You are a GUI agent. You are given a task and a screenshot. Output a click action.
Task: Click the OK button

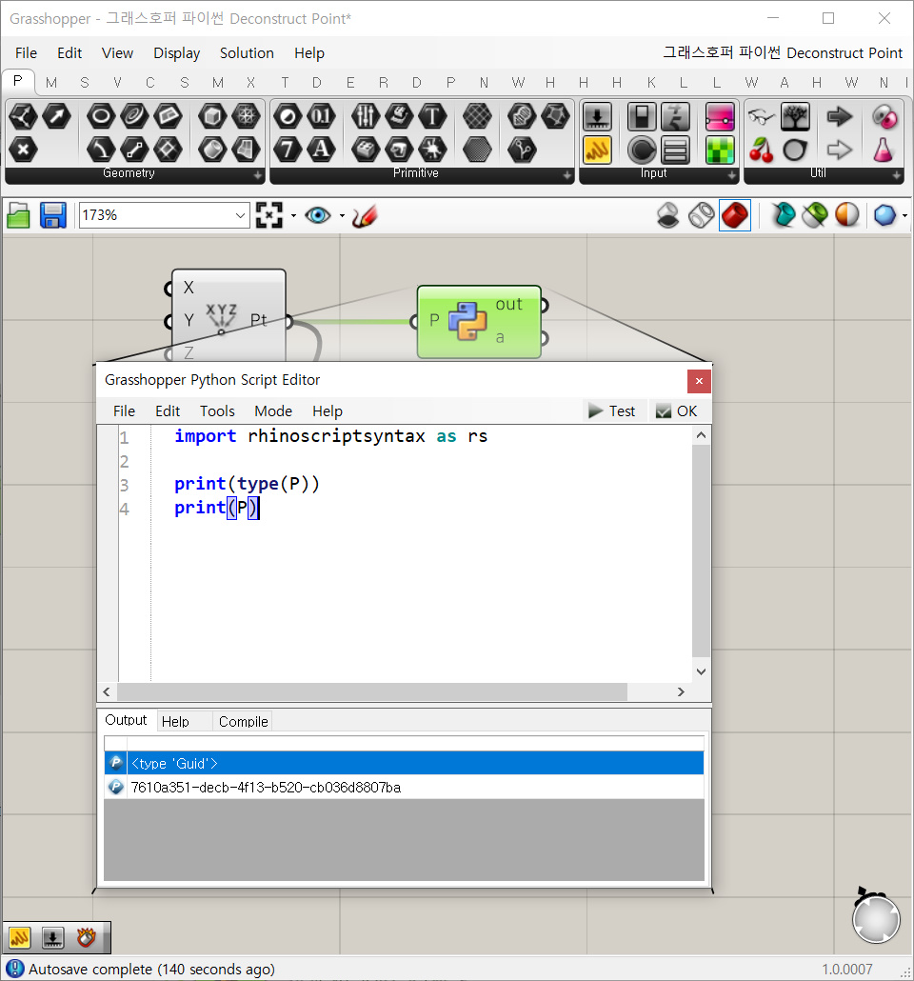click(676, 411)
